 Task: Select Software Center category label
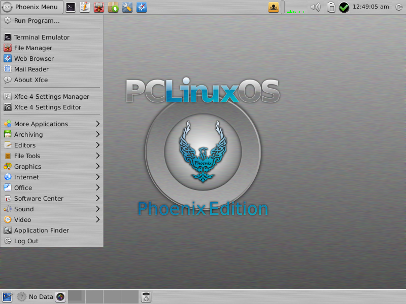(x=39, y=199)
